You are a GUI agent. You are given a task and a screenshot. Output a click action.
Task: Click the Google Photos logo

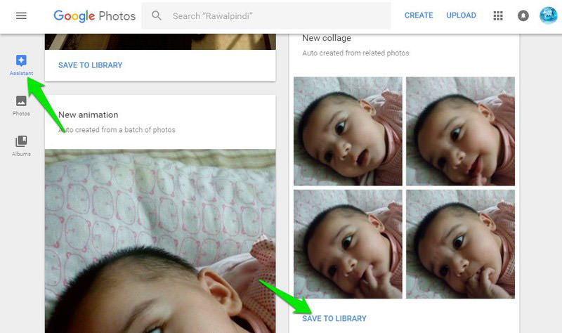click(95, 15)
